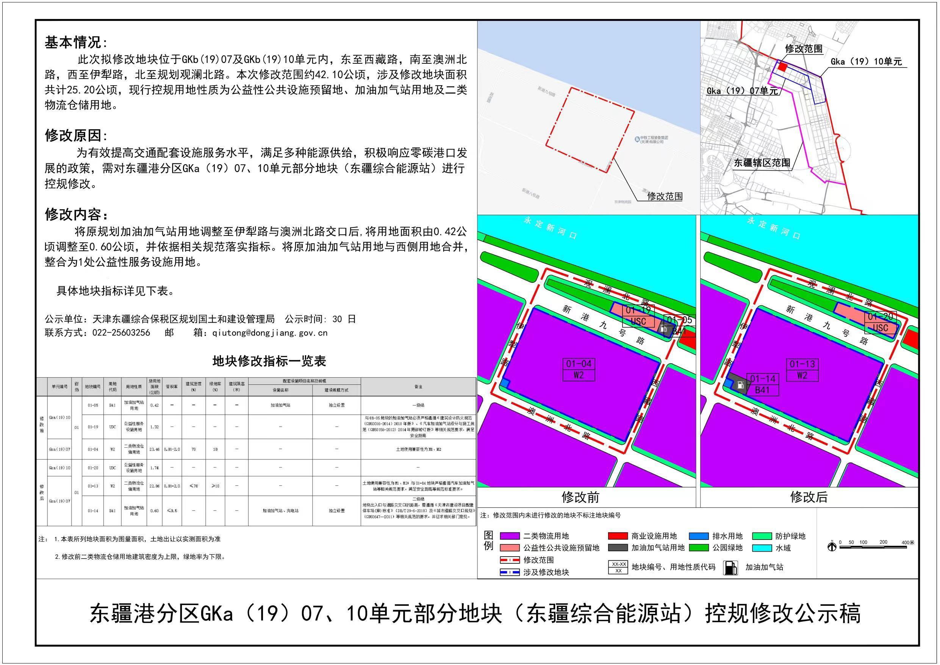
Task: Click the blue dashed 涉及修改地块 legend symbol
Action: click(x=510, y=572)
